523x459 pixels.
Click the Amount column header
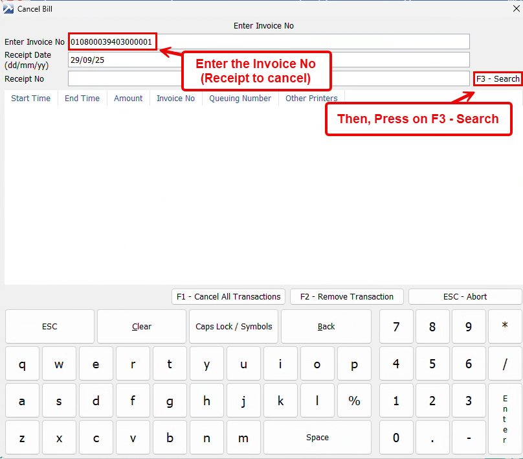[128, 99]
